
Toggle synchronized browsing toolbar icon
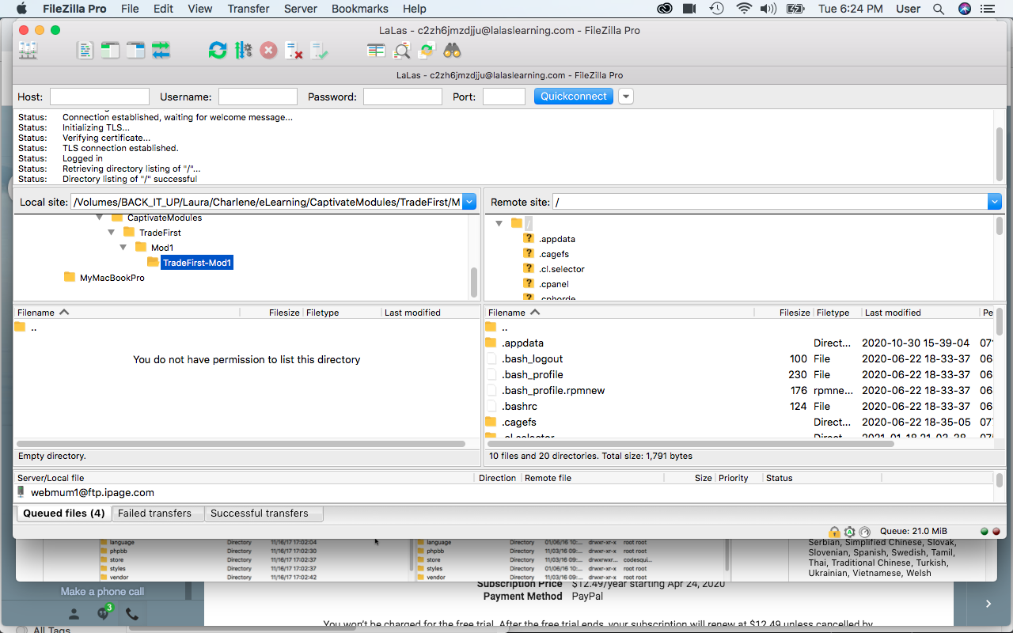427,51
